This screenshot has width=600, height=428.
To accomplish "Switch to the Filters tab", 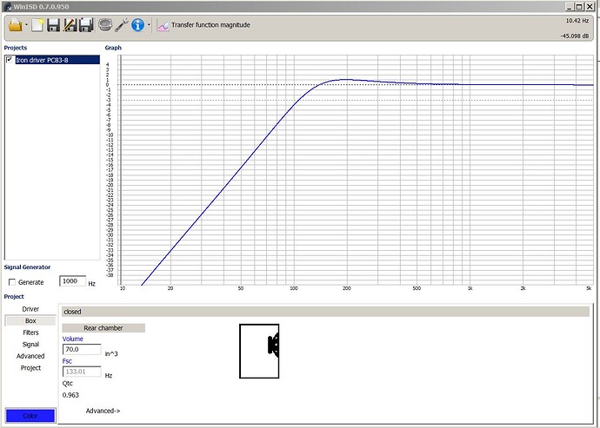I will pyautogui.click(x=30, y=333).
